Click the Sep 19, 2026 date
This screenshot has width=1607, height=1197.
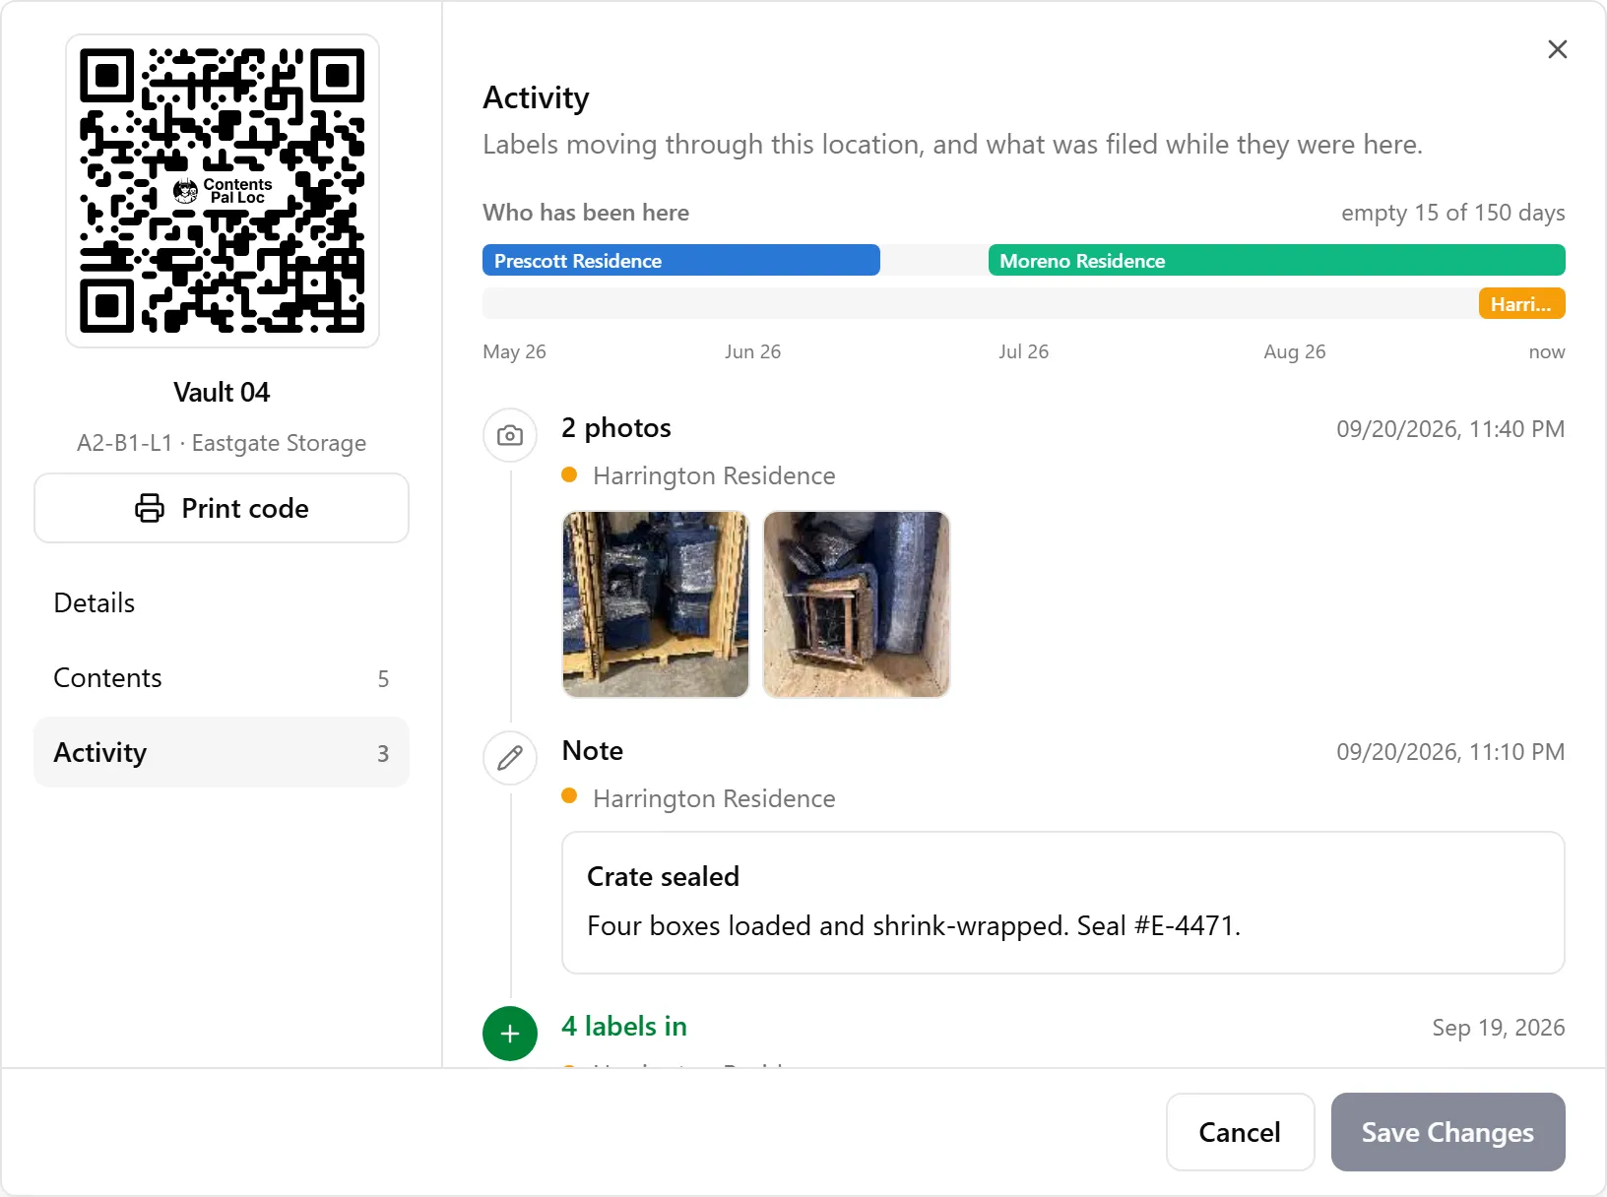click(1499, 1028)
